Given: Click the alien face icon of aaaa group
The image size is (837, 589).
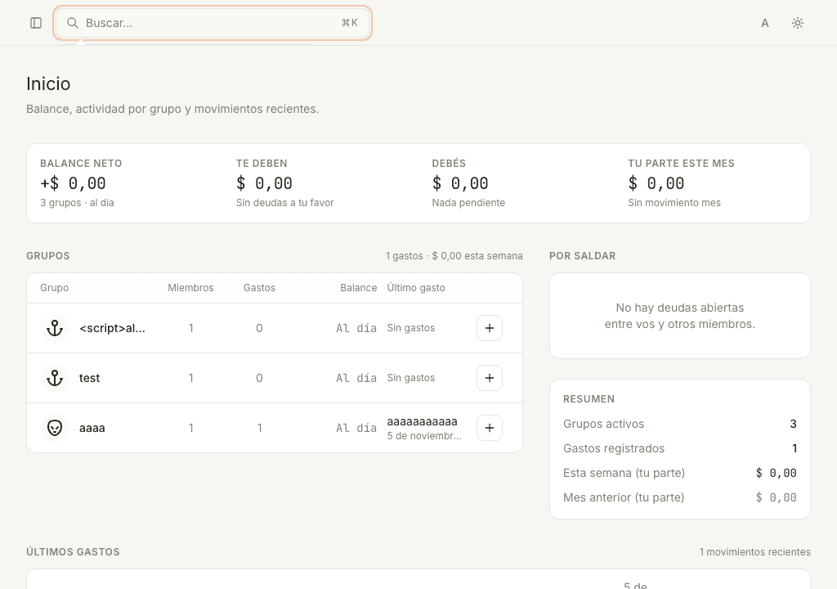Looking at the screenshot, I should point(55,428).
